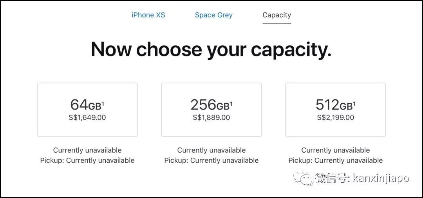The image size is (423, 198).
Task: Open footnote 1 next to 256GB
Action: coord(231,103)
